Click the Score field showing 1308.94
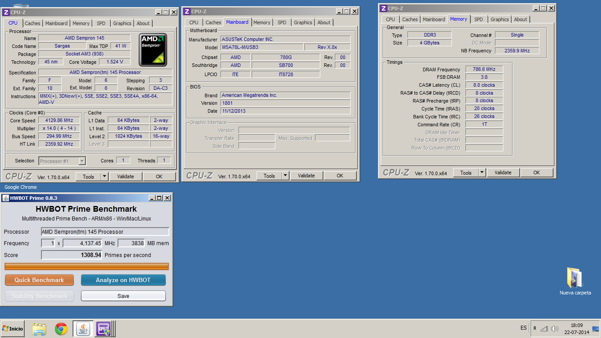This screenshot has width=601, height=338. tap(72, 255)
